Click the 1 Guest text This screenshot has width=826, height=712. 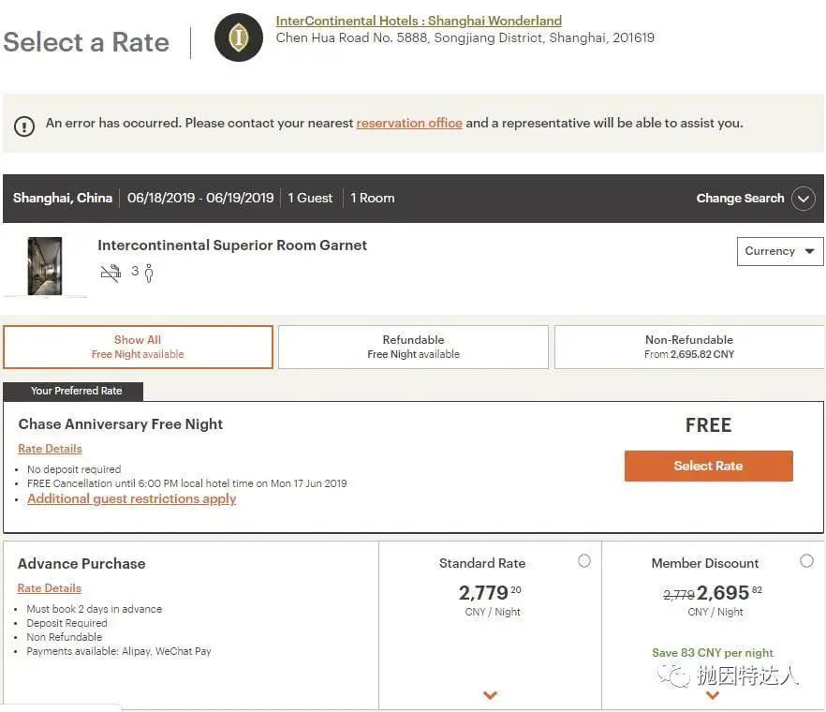(x=310, y=199)
